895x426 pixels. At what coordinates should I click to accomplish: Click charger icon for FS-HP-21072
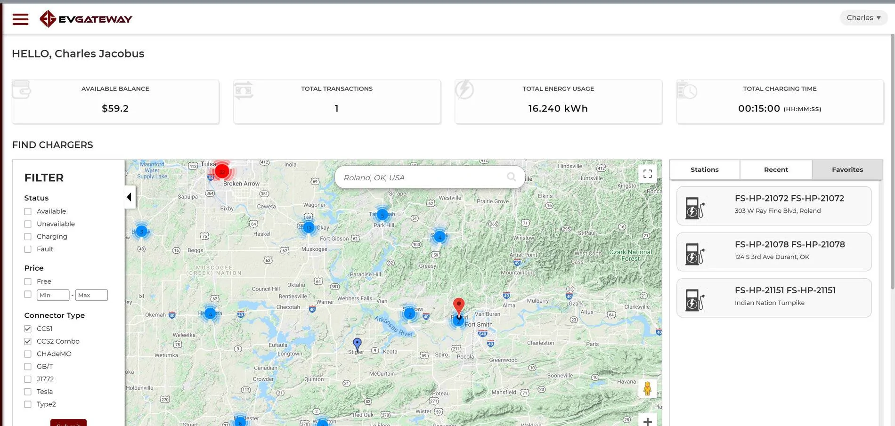[x=694, y=208]
